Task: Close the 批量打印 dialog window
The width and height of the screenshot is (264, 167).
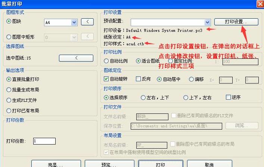Action: pyautogui.click(x=260, y=4)
